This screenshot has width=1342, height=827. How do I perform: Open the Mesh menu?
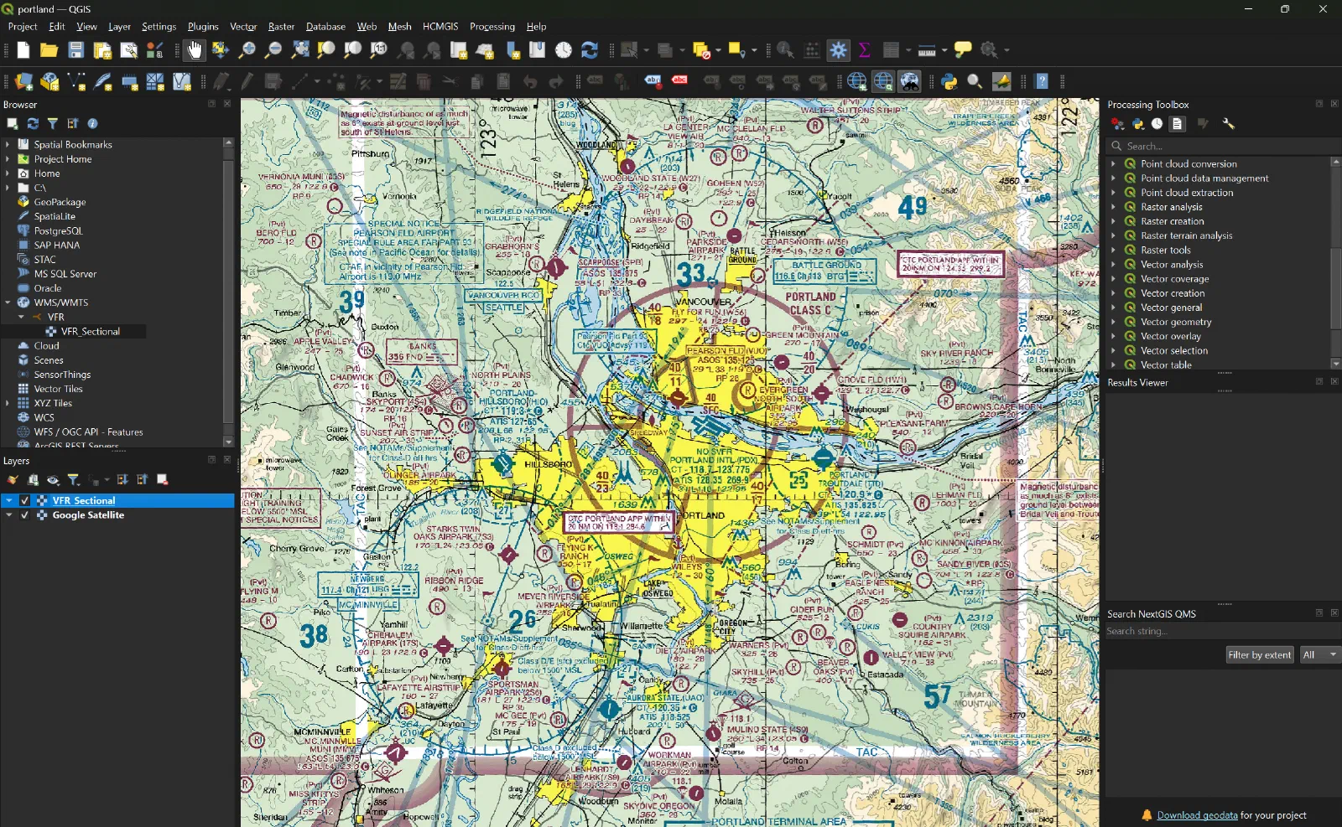click(x=399, y=27)
